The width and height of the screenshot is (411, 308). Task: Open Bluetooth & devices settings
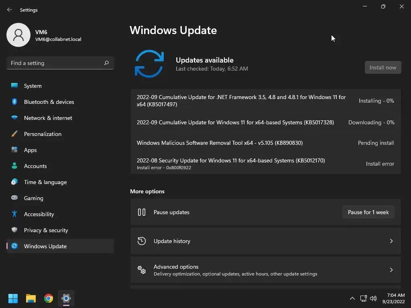pos(60,101)
